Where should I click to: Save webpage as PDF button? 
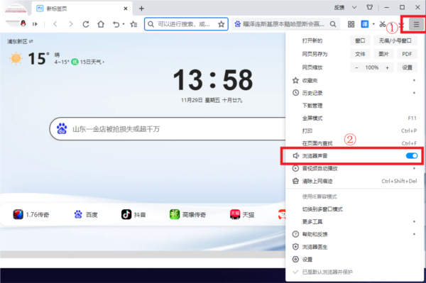pyautogui.click(x=407, y=54)
